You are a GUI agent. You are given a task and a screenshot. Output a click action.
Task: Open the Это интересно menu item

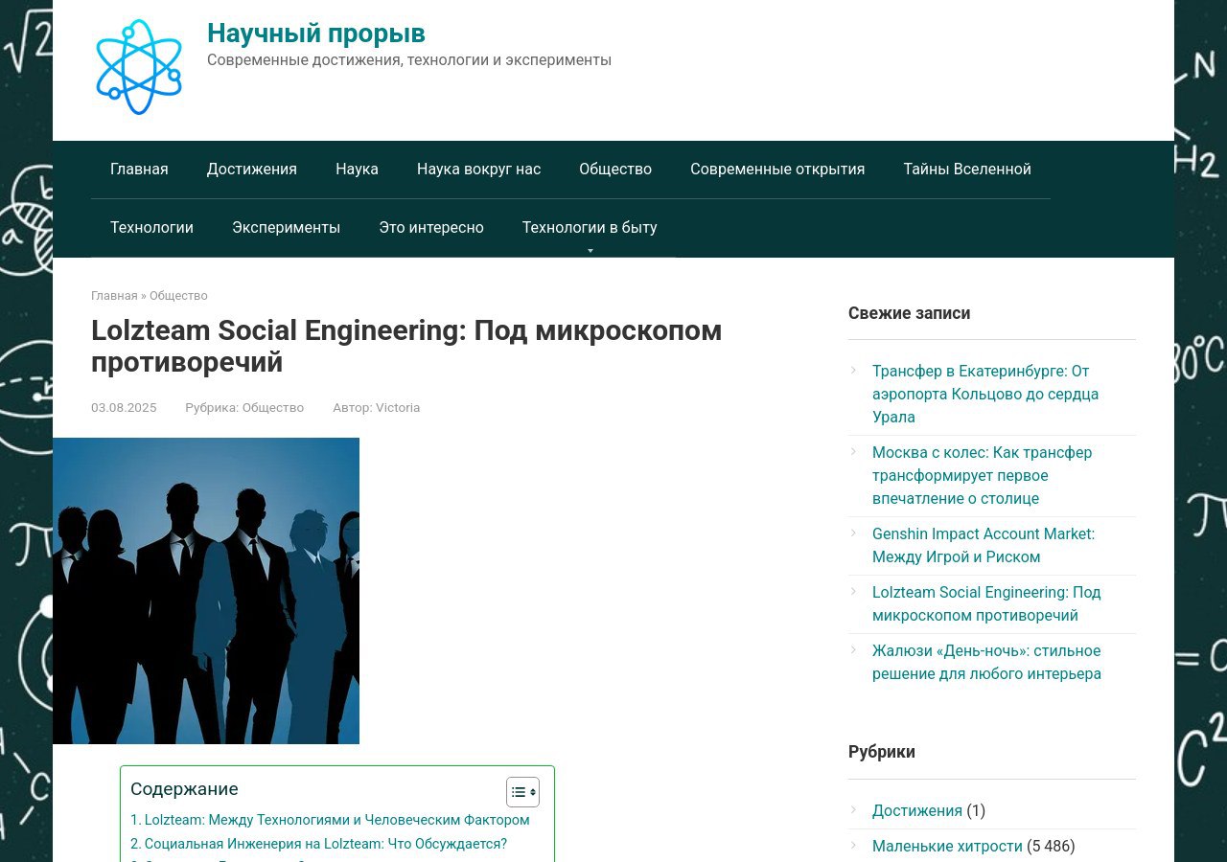[431, 228]
